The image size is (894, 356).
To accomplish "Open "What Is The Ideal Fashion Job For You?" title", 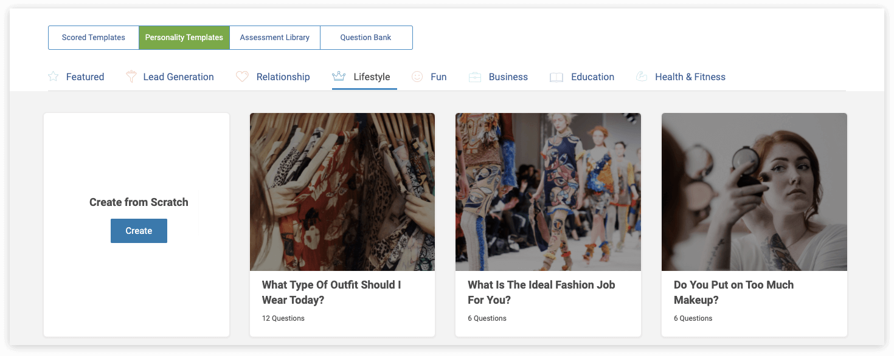I will [541, 292].
